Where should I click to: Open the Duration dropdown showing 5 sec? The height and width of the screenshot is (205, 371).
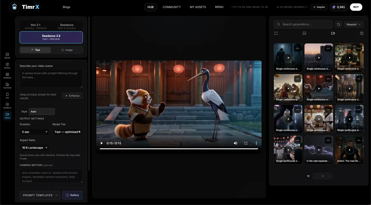(x=35, y=132)
